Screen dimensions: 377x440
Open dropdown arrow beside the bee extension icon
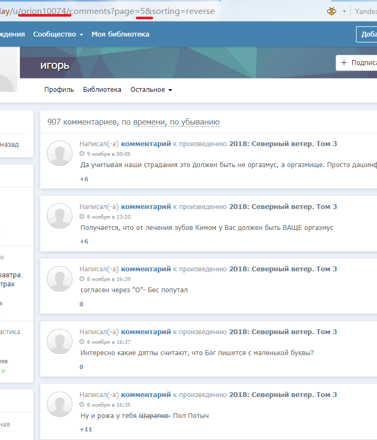click(x=344, y=11)
